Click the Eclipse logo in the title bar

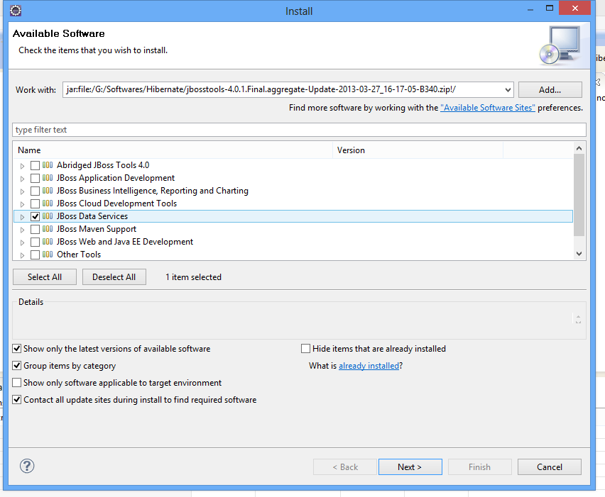tap(15, 10)
